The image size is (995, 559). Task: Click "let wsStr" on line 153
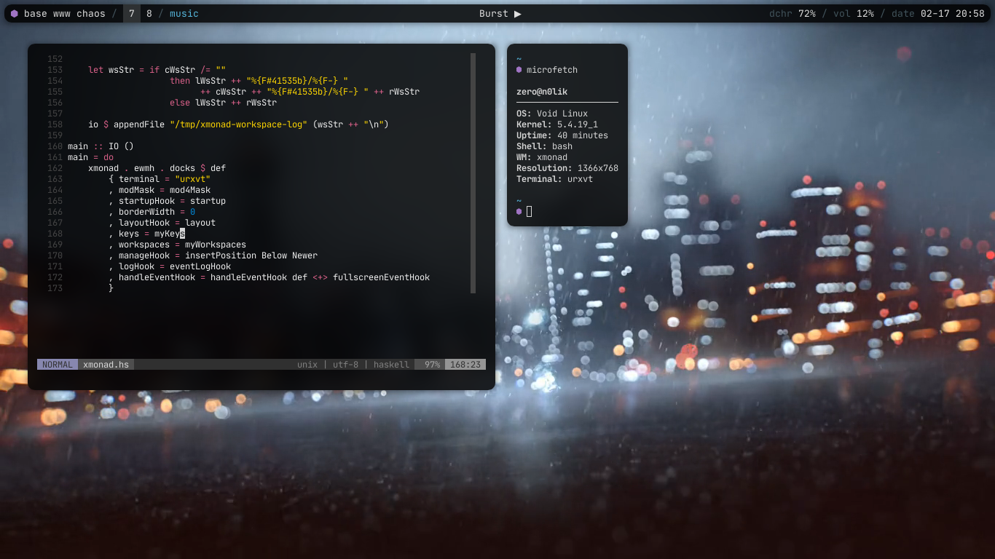(x=111, y=70)
